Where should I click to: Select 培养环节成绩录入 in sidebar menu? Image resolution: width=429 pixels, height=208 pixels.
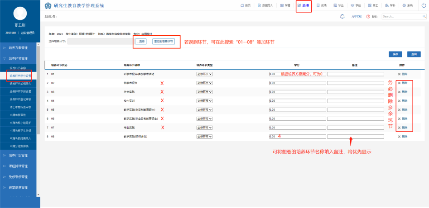21,84
